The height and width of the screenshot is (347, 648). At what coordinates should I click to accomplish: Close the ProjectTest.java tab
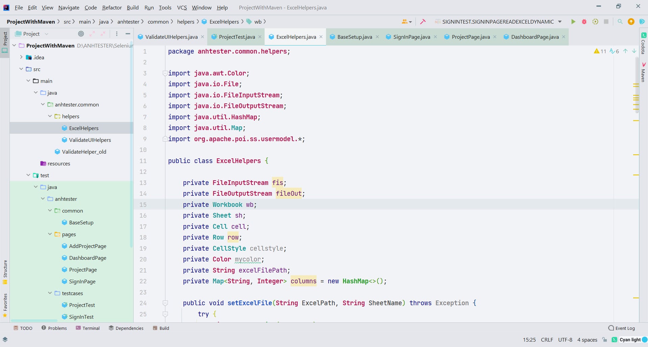[260, 37]
